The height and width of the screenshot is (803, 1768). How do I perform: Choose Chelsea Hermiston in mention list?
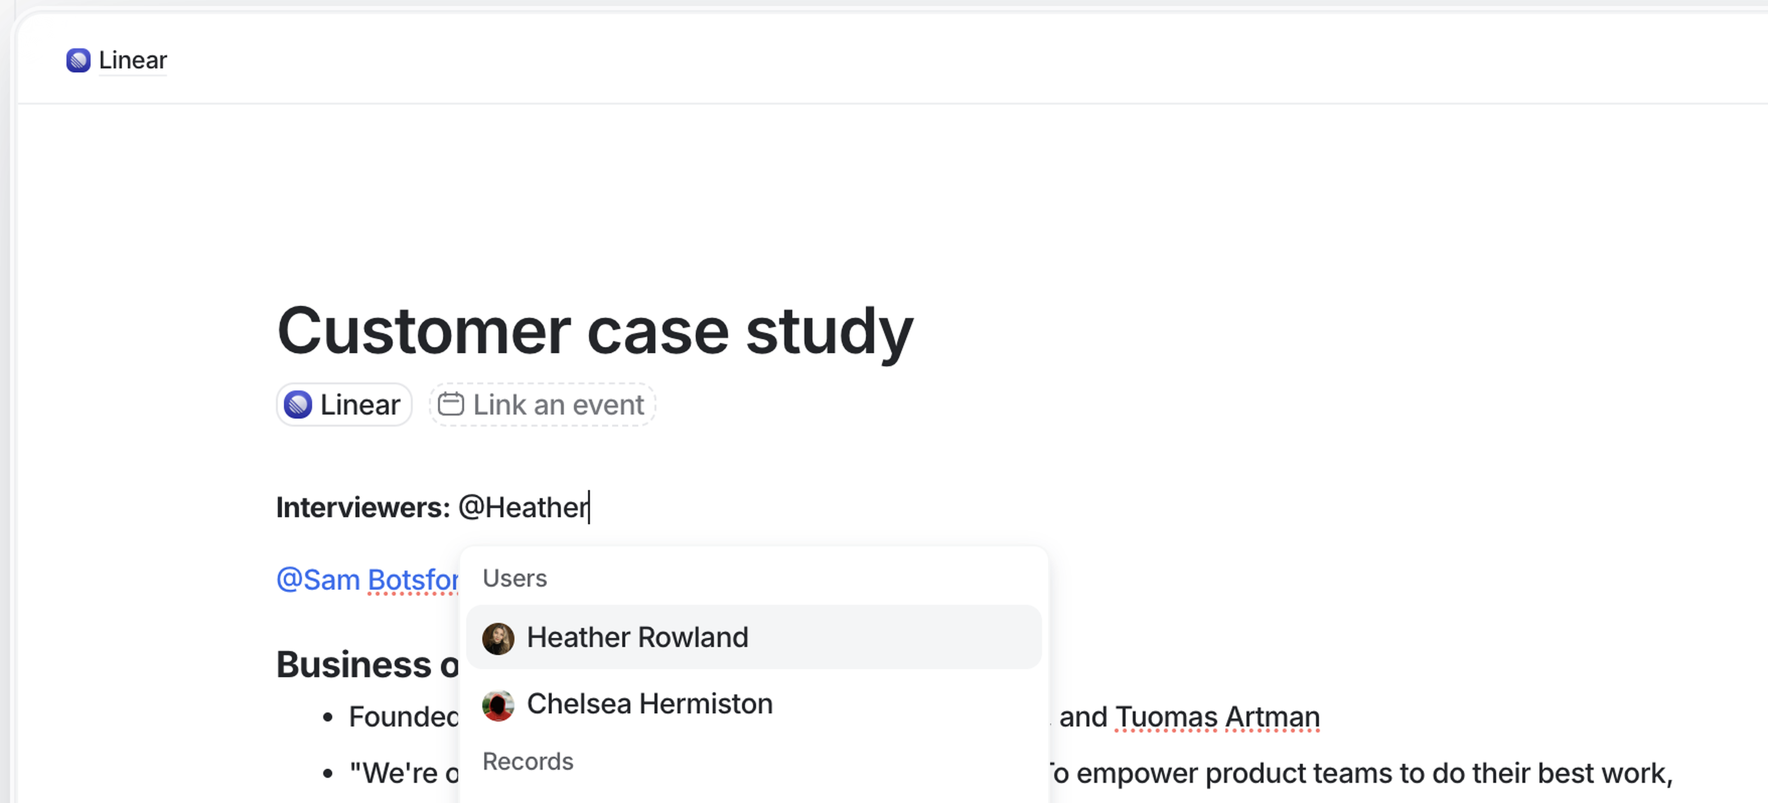pyautogui.click(x=649, y=704)
